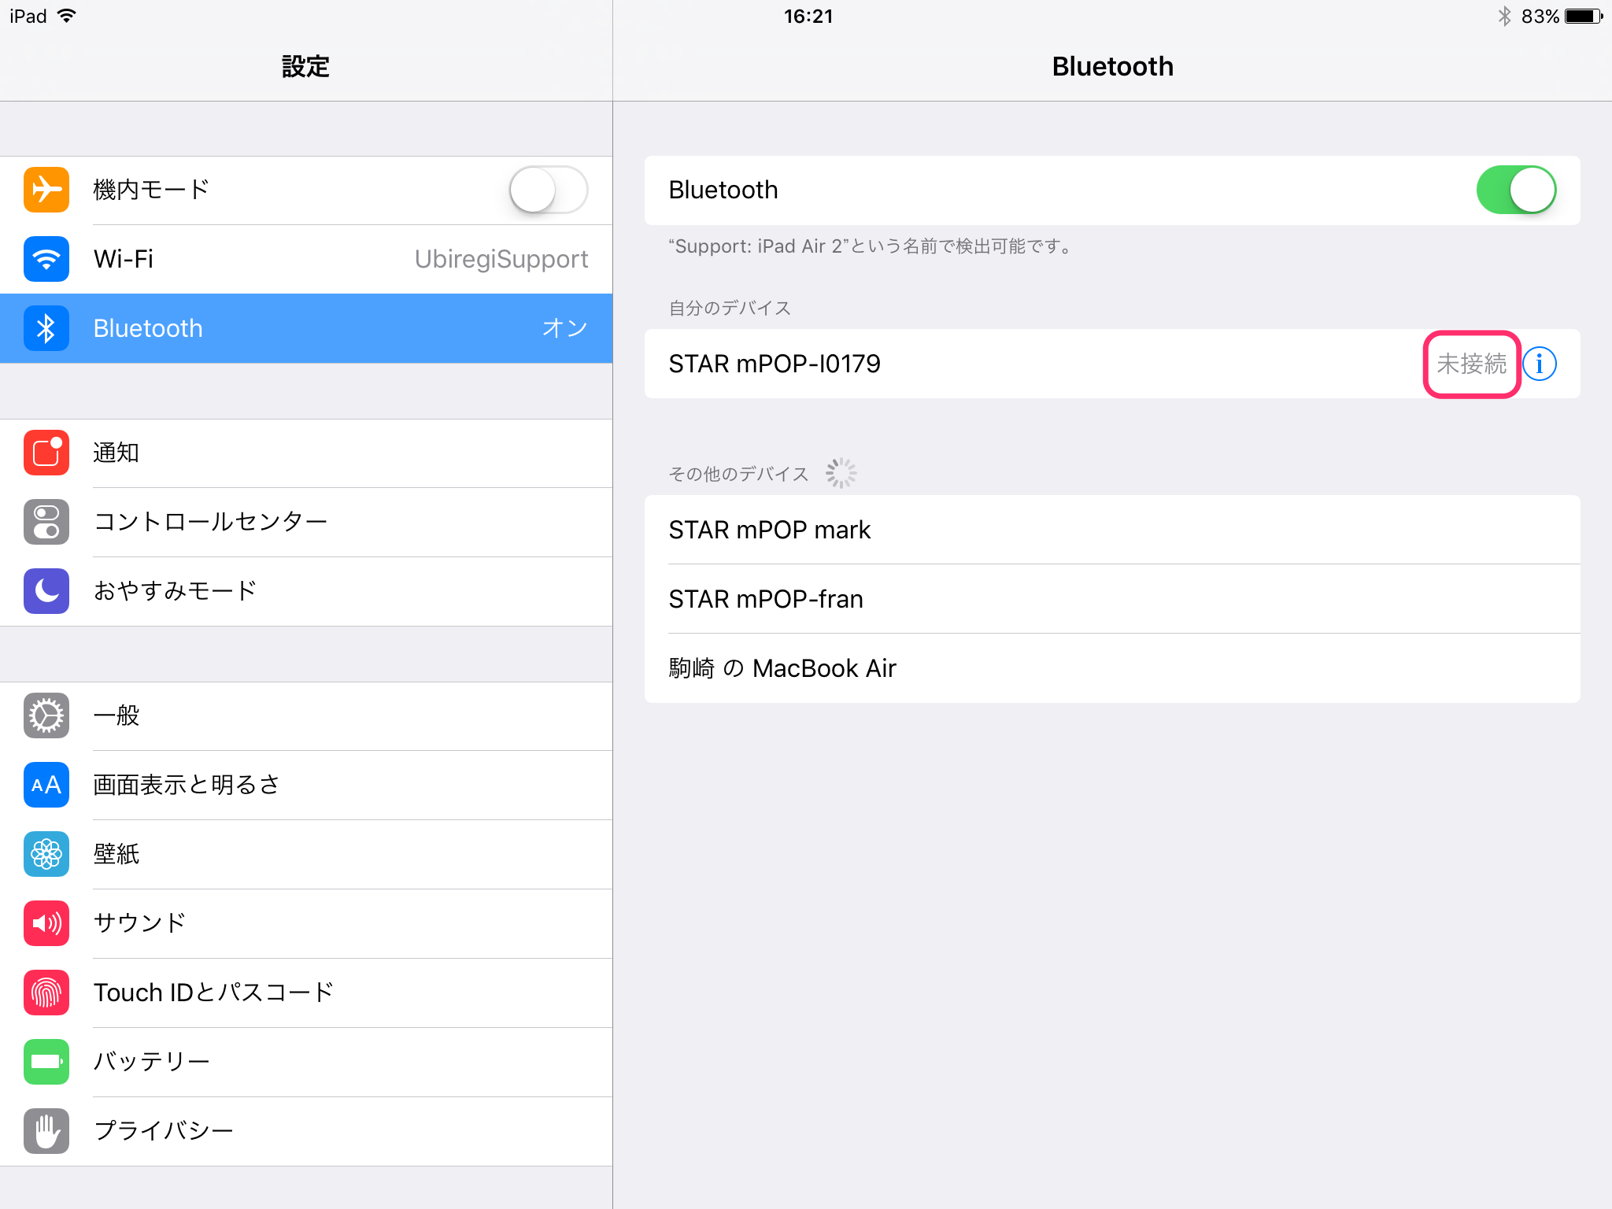Screen dimensions: 1612x1209
Task: Tap the Bluetooth status bar icon
Action: pyautogui.click(x=1504, y=17)
